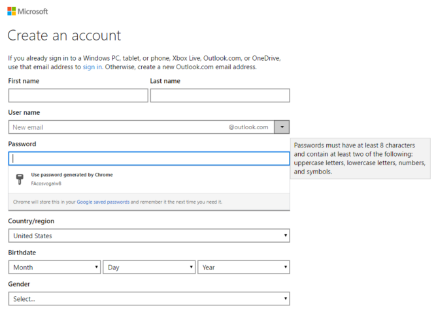Click the First name input field
The image size is (438, 310).
click(78, 95)
